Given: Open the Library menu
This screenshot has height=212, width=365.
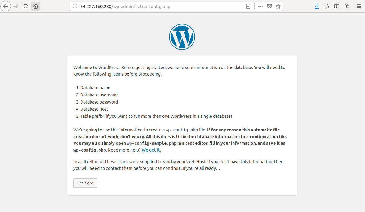Looking at the screenshot, I should (327, 6).
